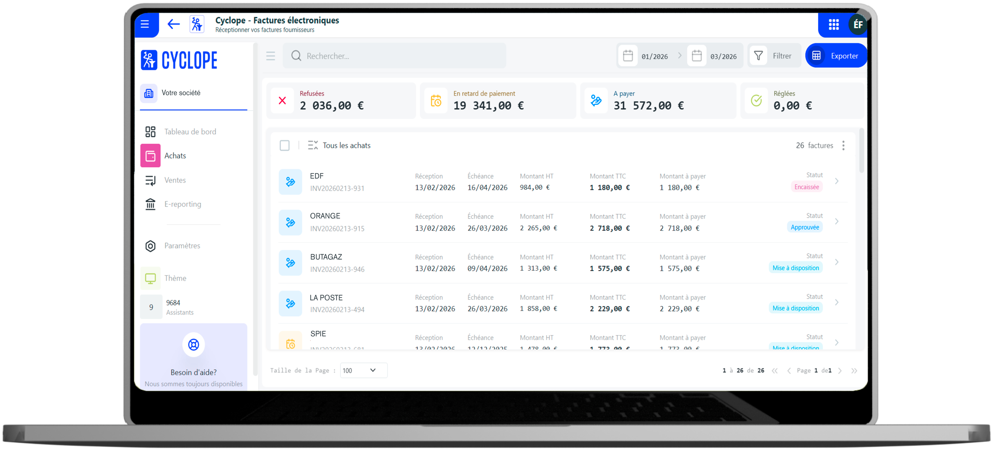
Task: Click the Filtrer button
Action: [774, 56]
